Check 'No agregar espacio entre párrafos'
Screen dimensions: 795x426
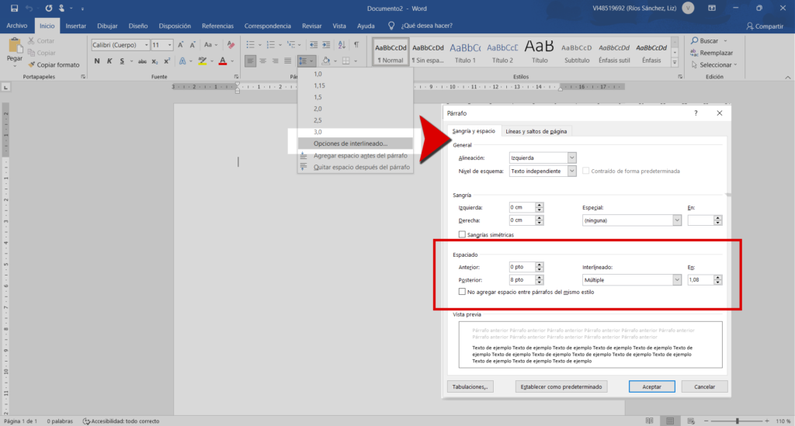click(463, 292)
